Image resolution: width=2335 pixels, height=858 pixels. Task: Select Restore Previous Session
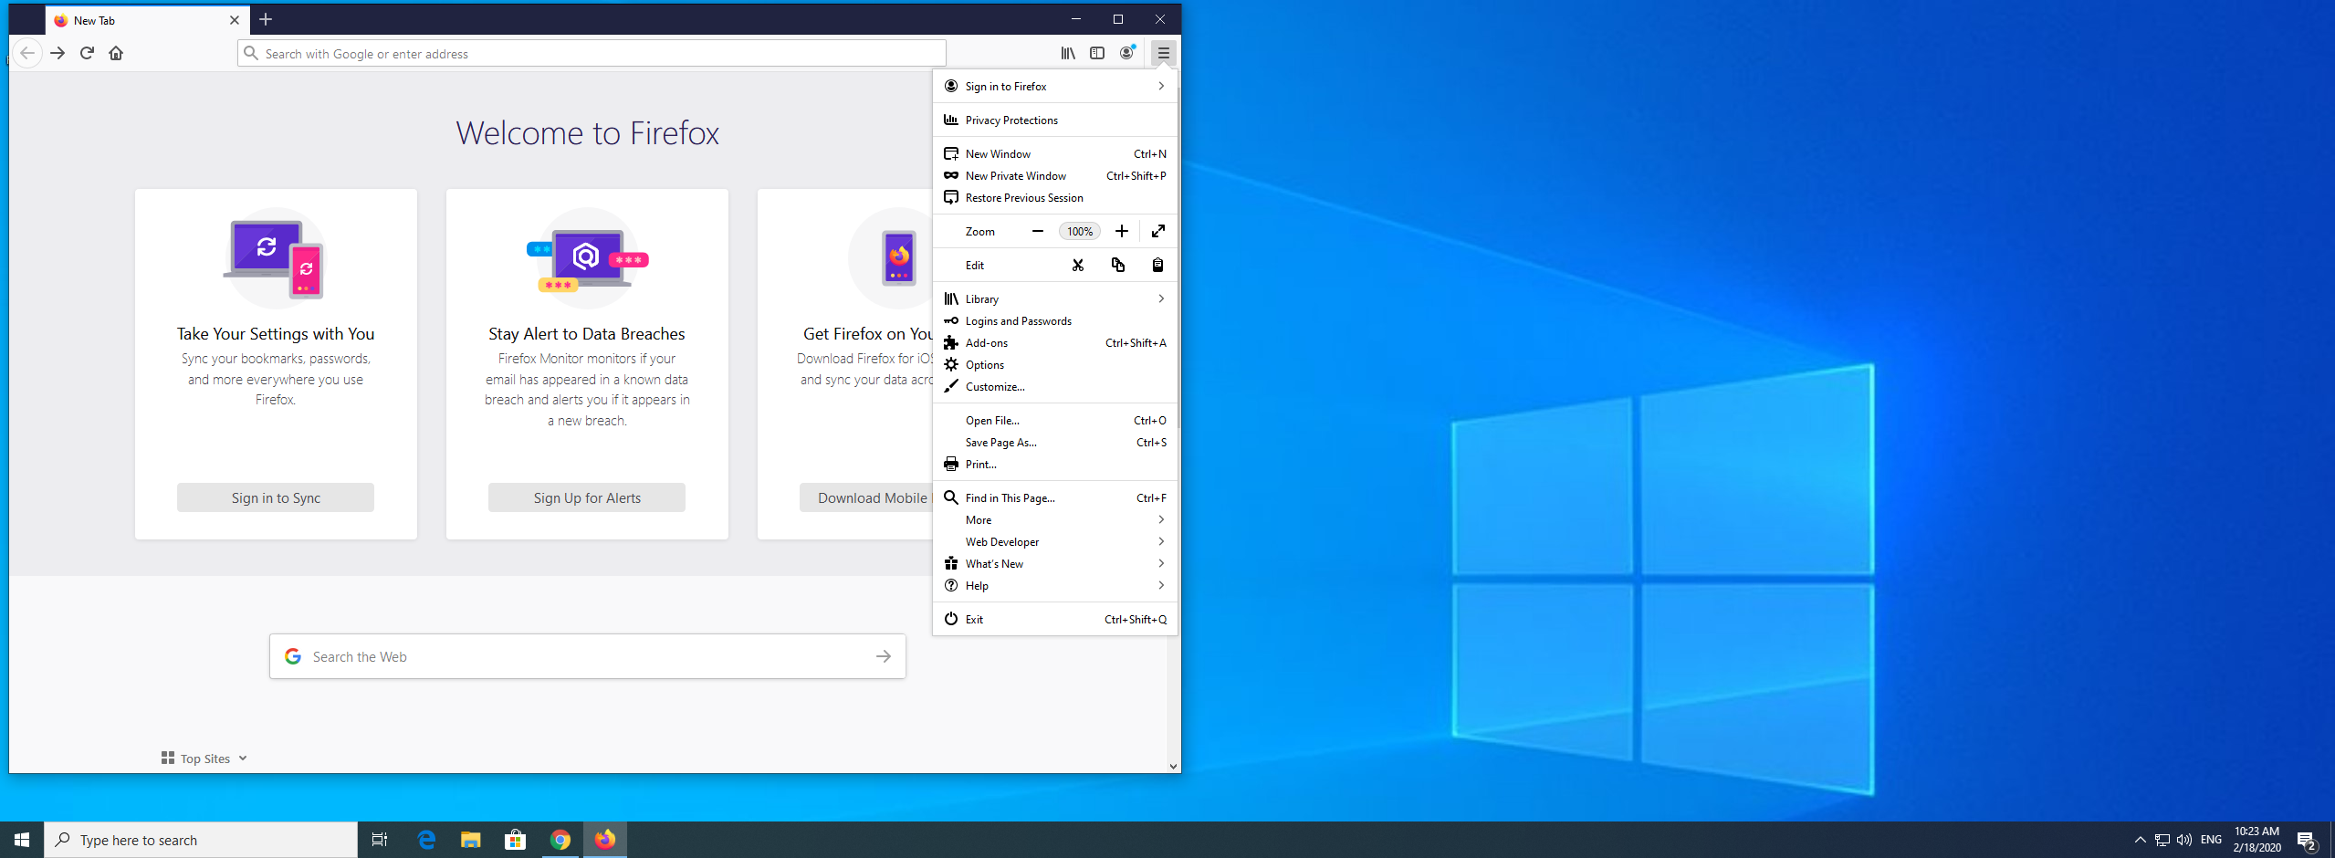point(1055,197)
